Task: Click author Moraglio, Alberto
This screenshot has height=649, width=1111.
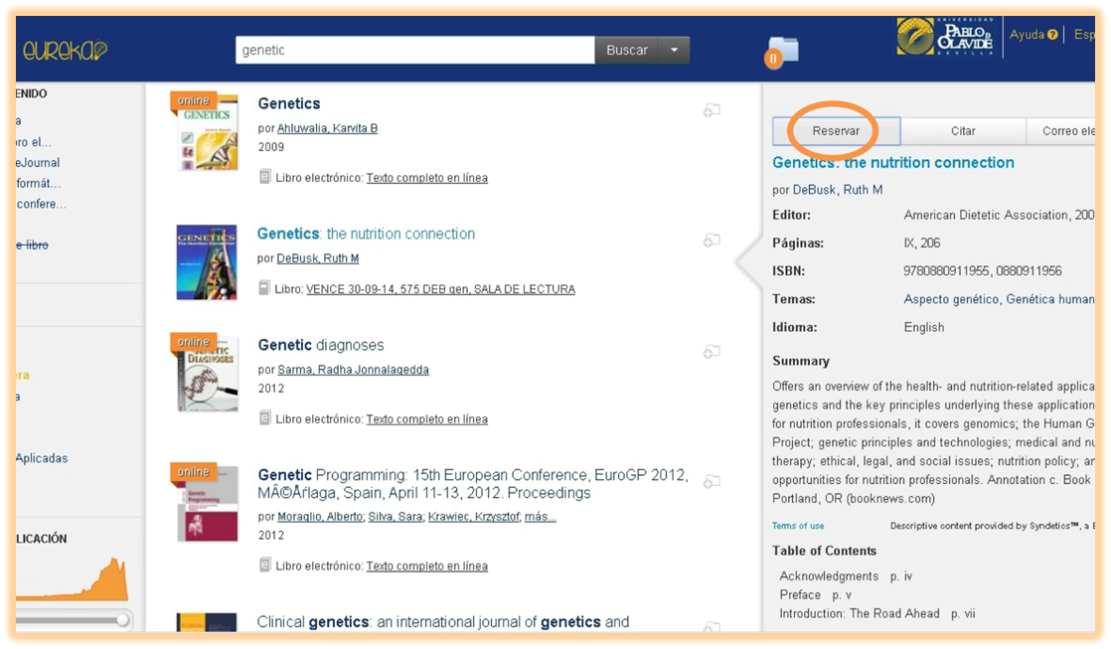Action: pyautogui.click(x=320, y=517)
